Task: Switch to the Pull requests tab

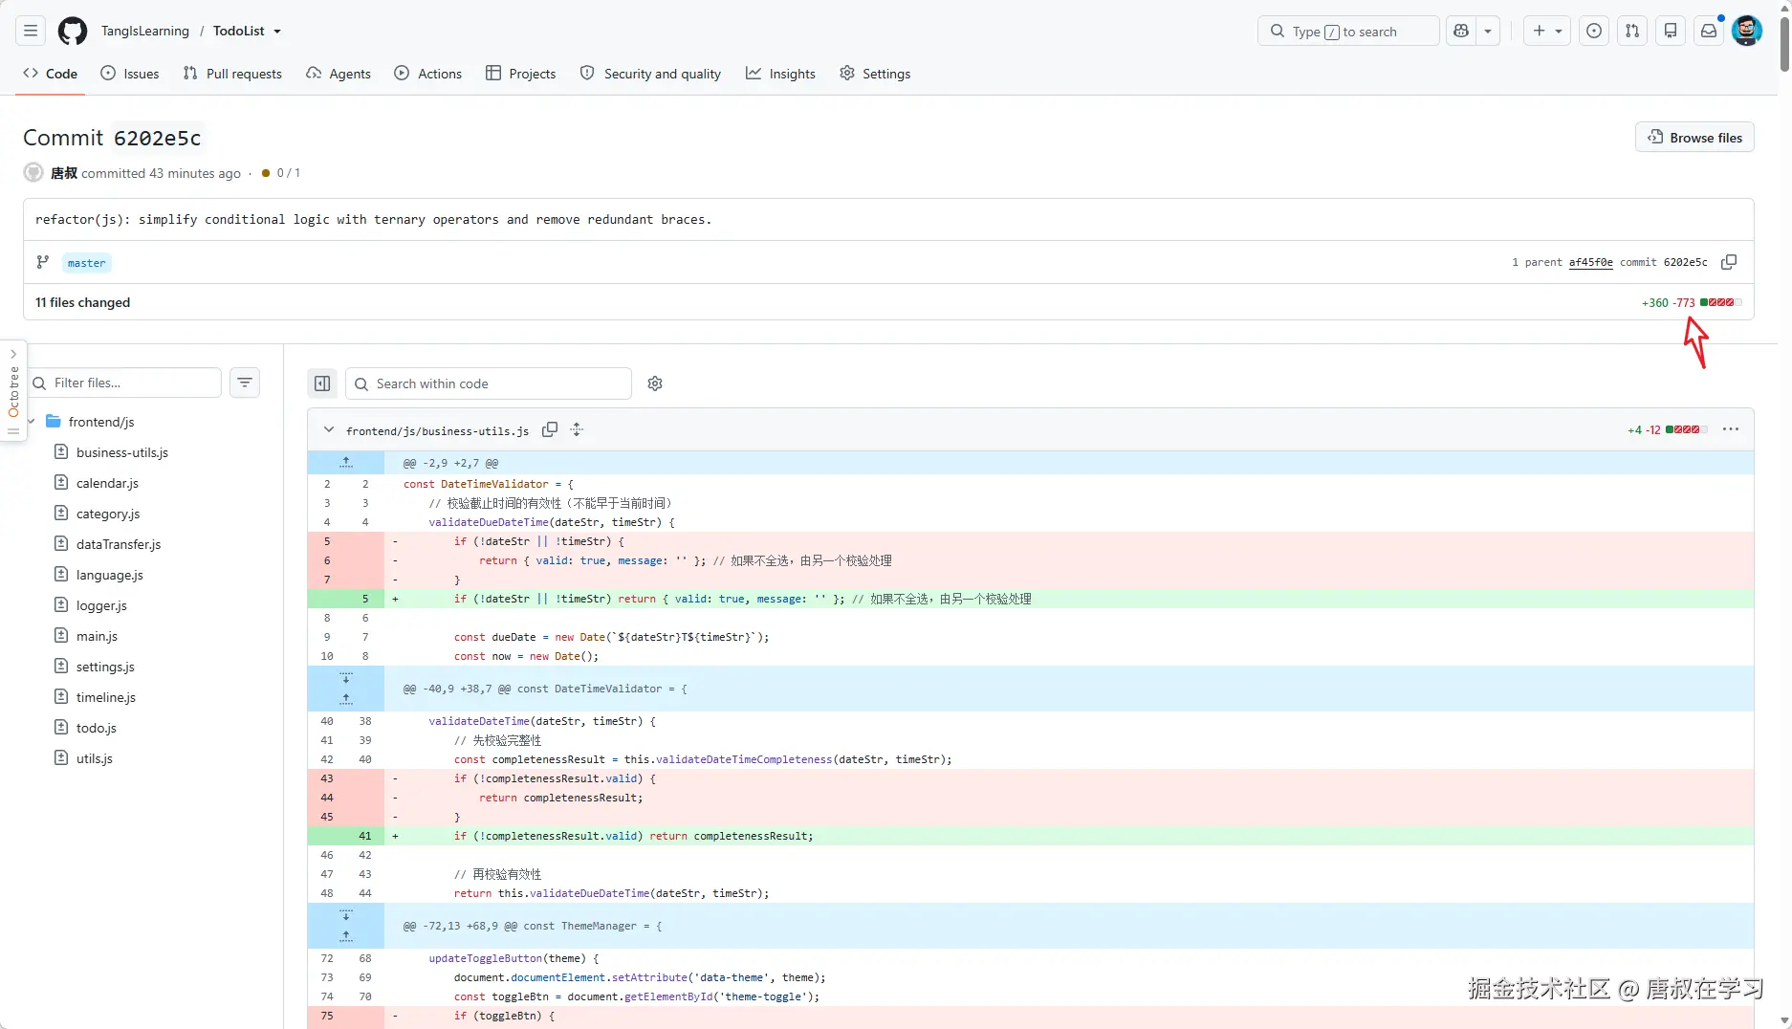Action: 232,74
